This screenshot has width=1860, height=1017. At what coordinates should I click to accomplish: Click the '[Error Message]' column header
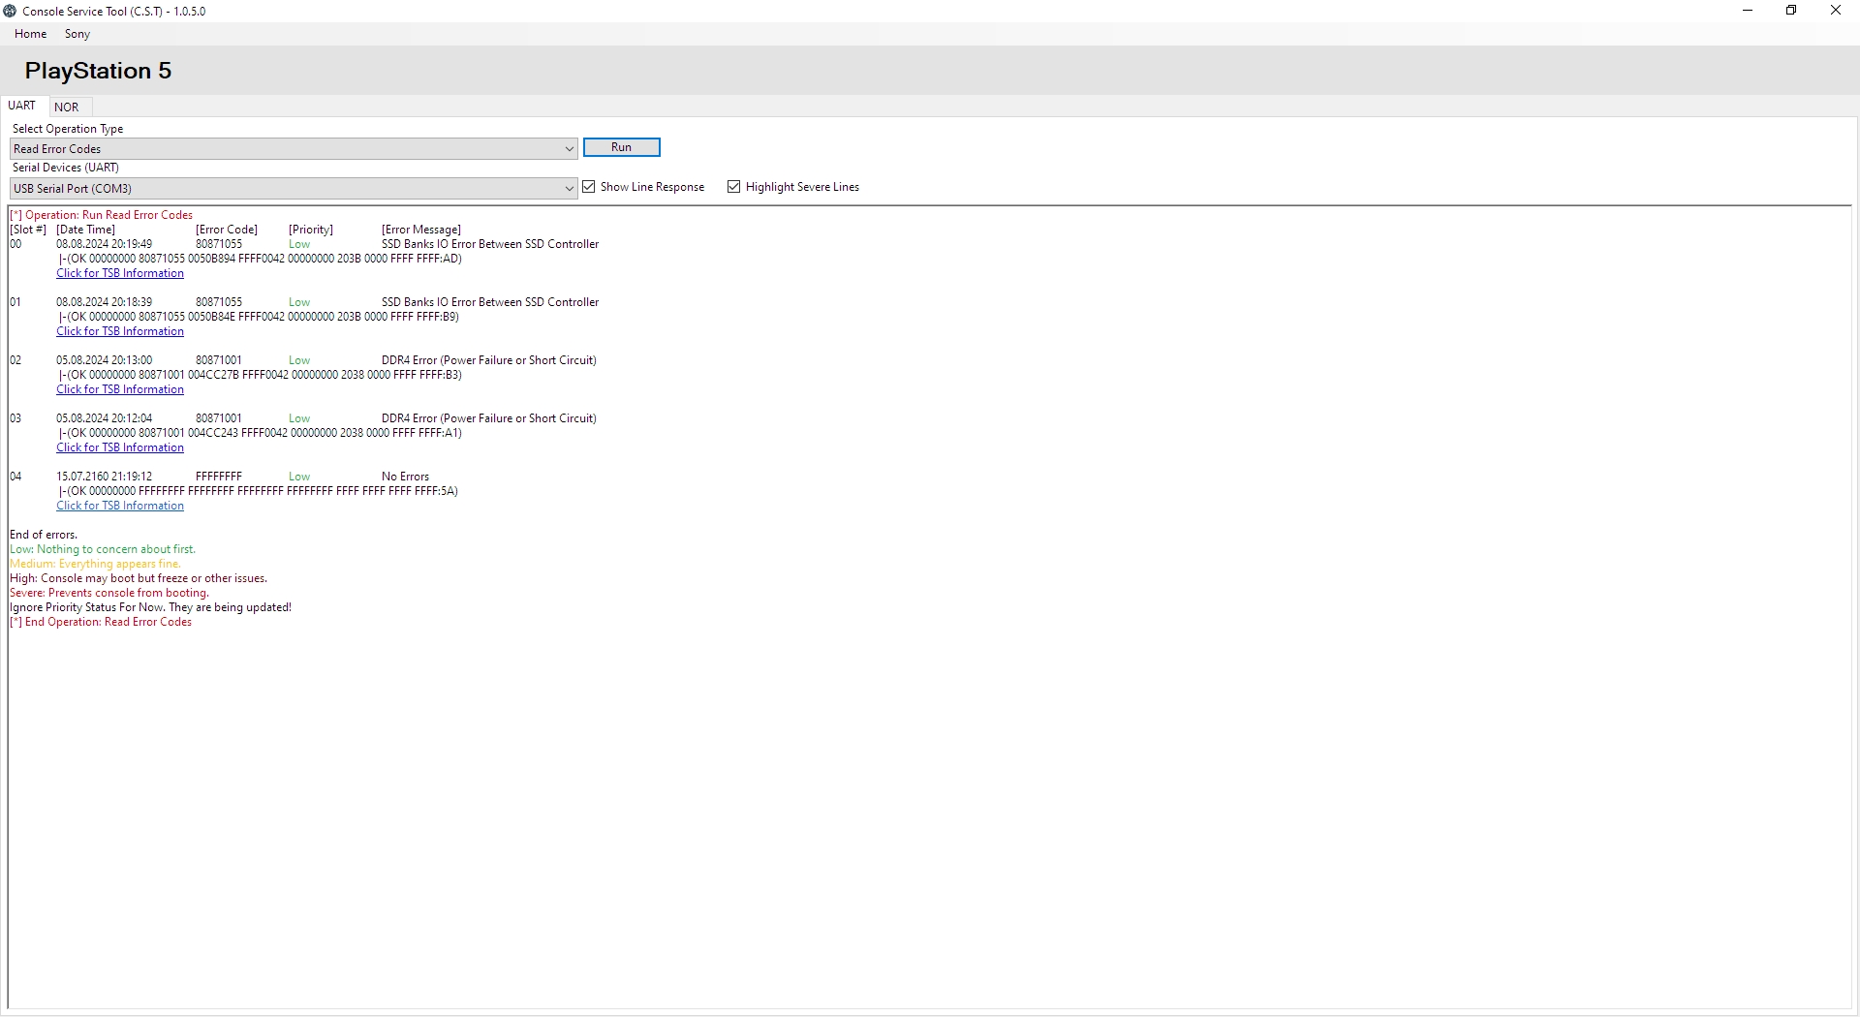[x=421, y=230]
